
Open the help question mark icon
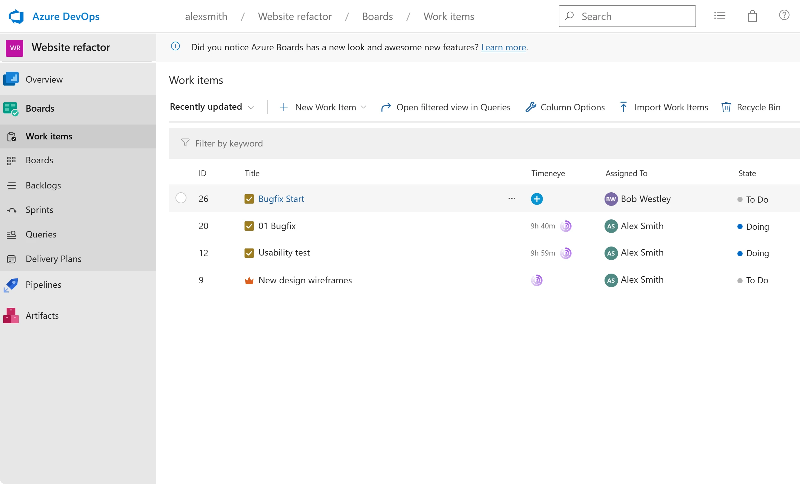tap(784, 15)
